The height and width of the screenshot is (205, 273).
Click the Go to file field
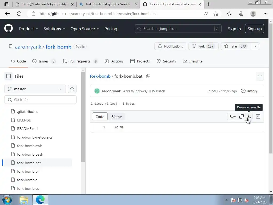point(40,100)
